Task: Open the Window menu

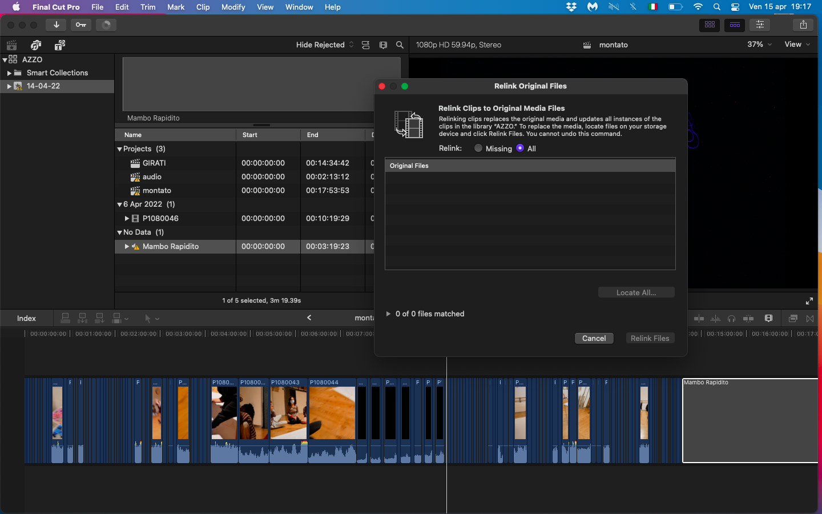Action: point(299,7)
